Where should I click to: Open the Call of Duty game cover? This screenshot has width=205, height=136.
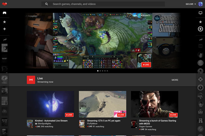5,59
